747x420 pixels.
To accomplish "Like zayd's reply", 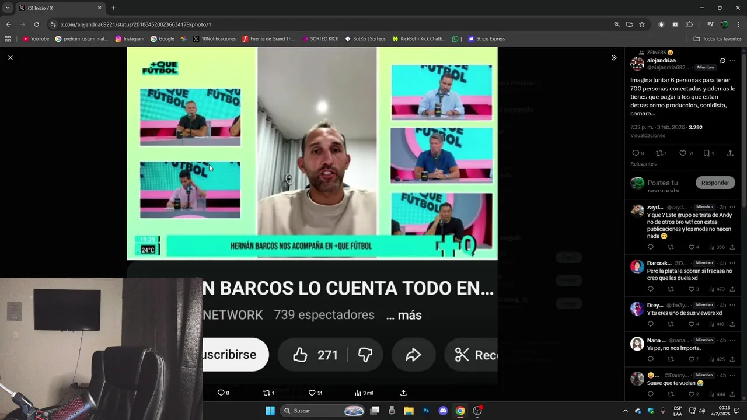I will 693,247.
